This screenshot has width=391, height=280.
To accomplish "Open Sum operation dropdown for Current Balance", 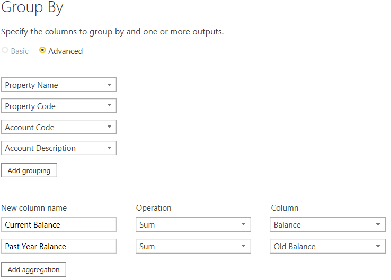I will click(x=193, y=225).
